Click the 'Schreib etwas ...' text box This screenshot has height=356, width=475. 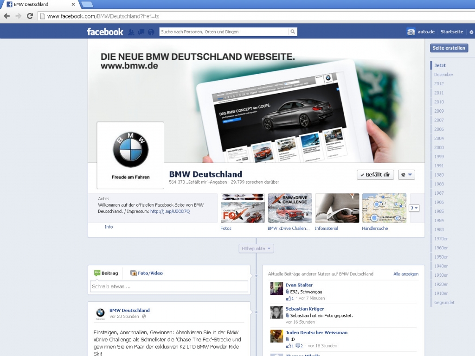169,286
